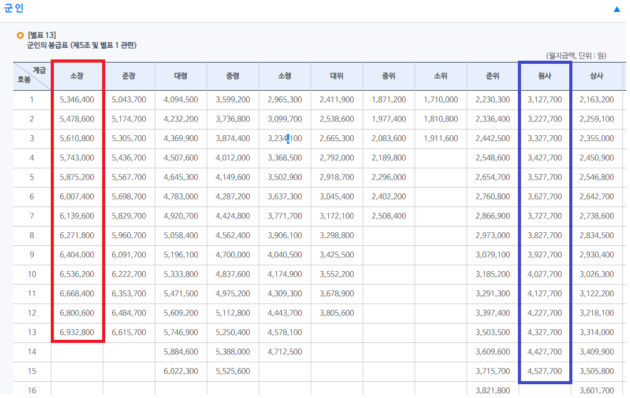Click the cell 3,805,600

[337, 313]
